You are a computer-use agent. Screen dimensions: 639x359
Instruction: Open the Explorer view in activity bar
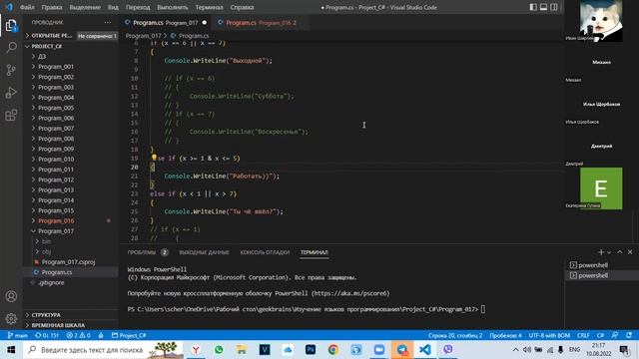click(x=11, y=26)
